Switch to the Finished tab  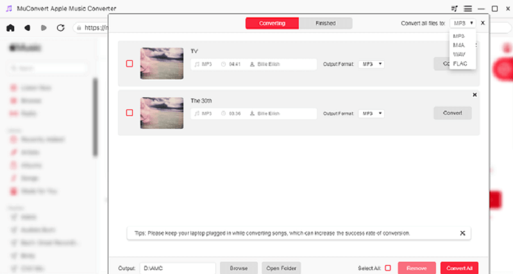[x=325, y=23]
